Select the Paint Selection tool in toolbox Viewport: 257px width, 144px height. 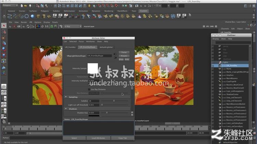[4, 38]
